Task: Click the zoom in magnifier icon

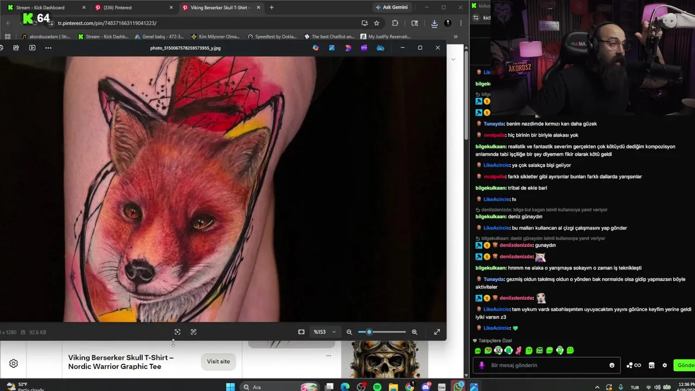Action: (x=414, y=332)
